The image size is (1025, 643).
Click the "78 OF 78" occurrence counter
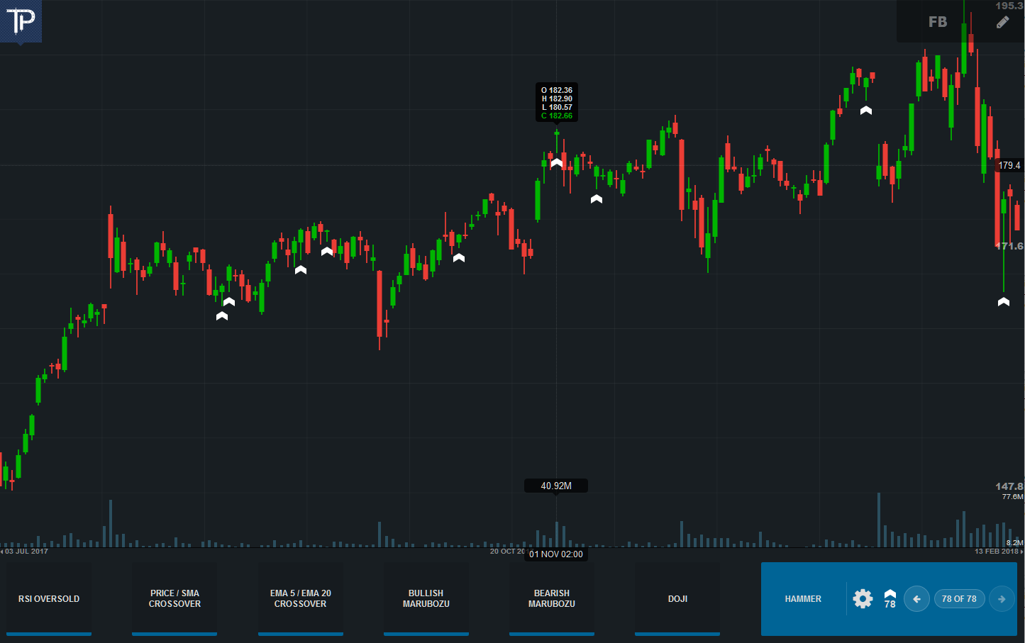click(959, 599)
